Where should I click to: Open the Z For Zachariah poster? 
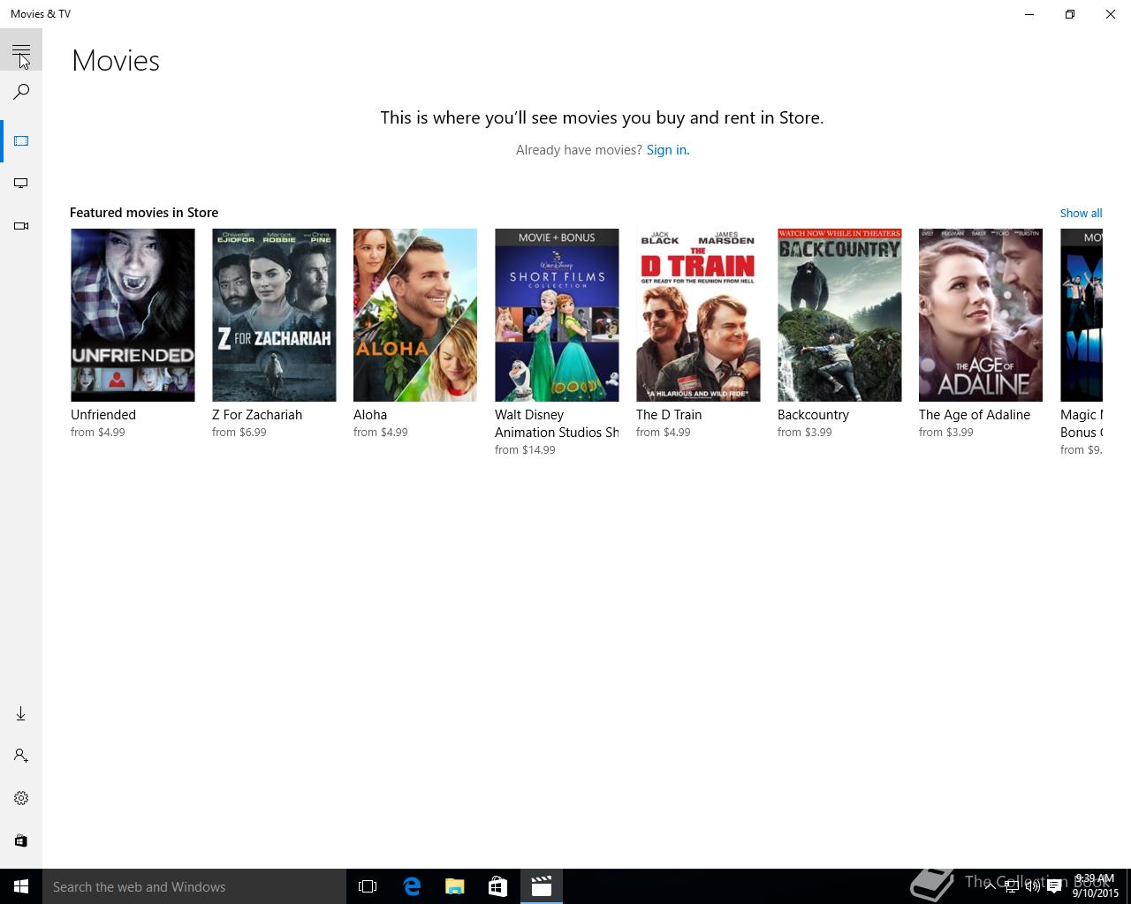coord(274,315)
